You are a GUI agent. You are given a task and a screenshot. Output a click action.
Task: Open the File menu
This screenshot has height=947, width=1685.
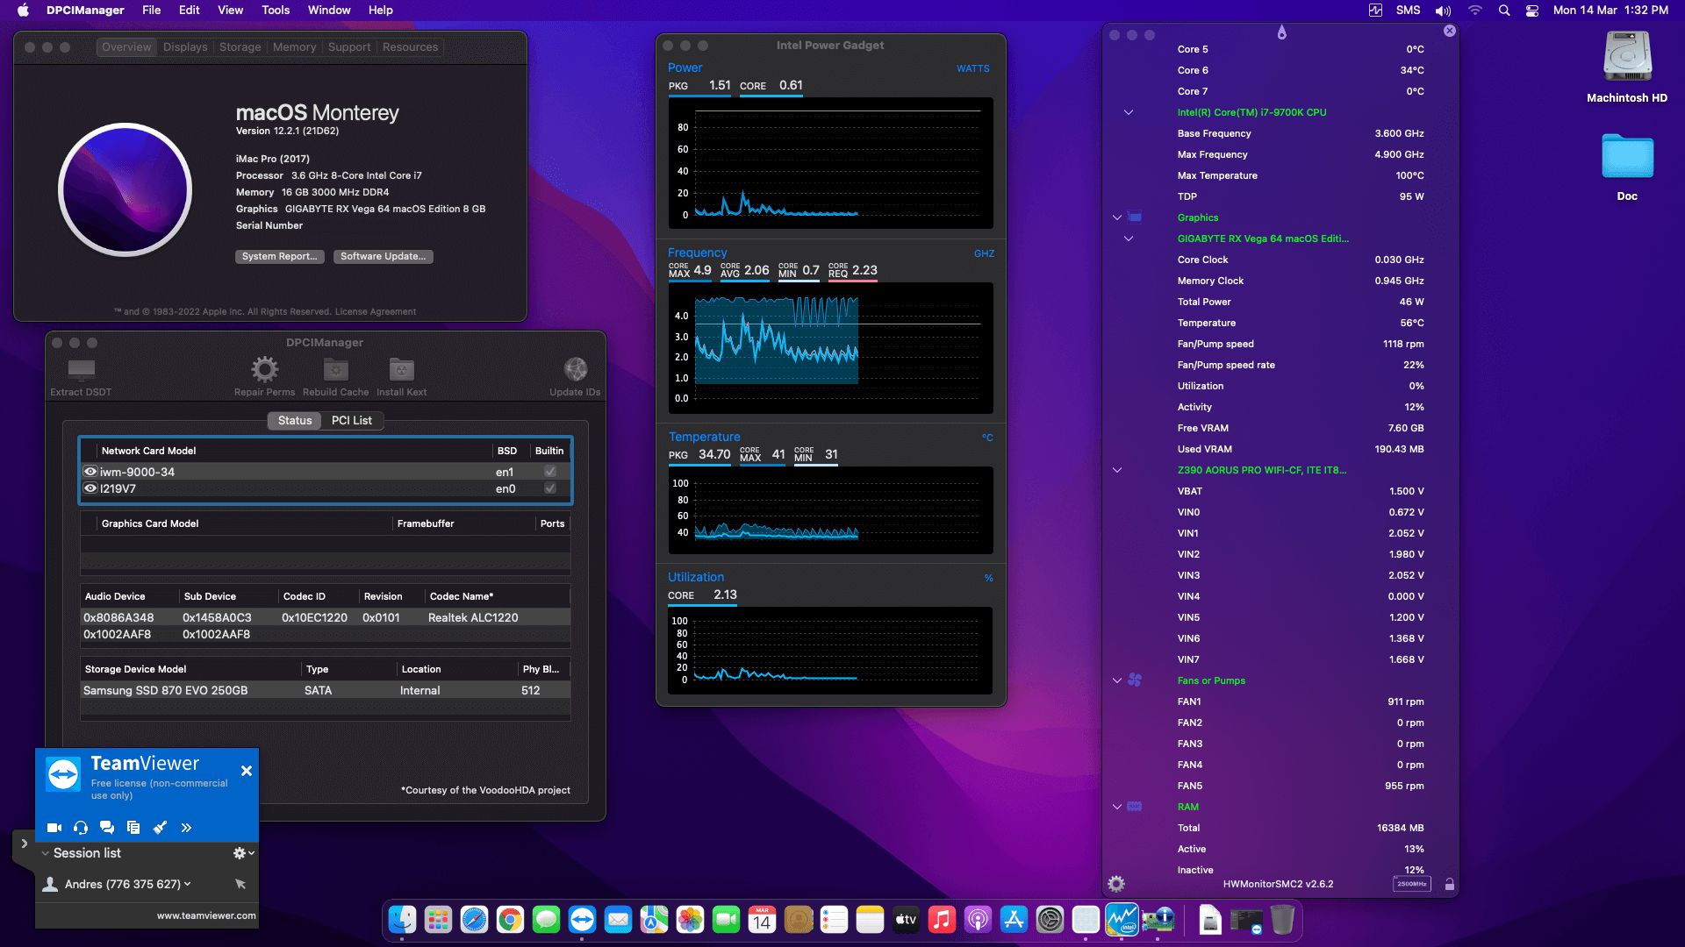pos(151,11)
